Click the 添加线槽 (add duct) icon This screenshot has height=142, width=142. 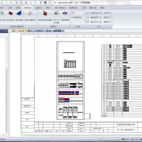[x=19, y=14]
